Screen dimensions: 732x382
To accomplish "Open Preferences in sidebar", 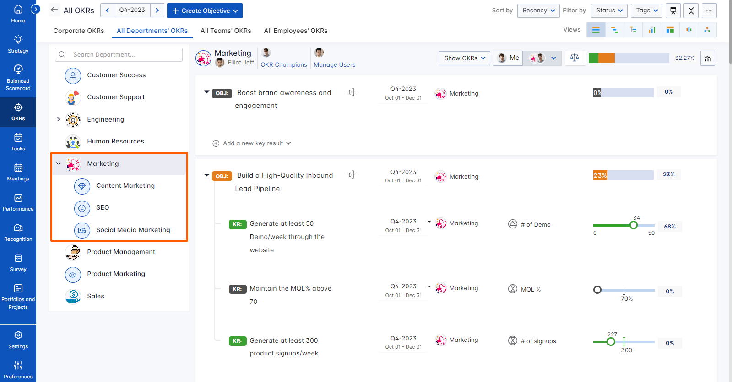I will point(18,370).
